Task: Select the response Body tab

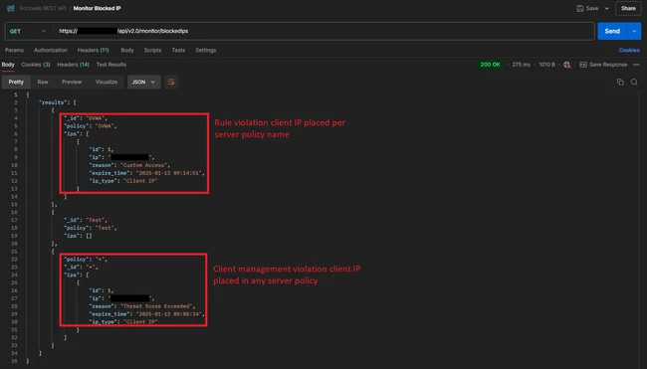Action: [8, 65]
